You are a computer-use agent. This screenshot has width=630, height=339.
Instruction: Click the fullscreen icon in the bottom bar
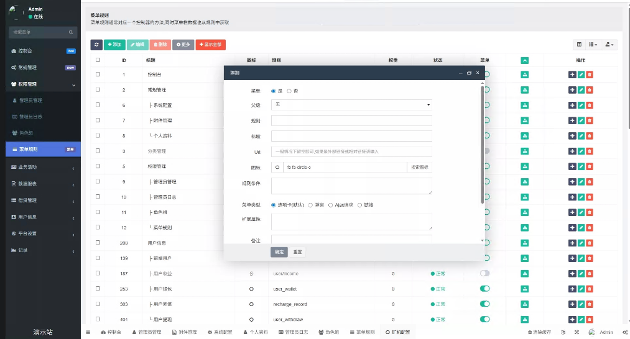(577, 333)
